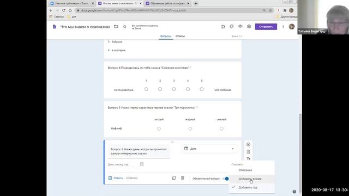Click the browser address bar URL

click(134, 10)
